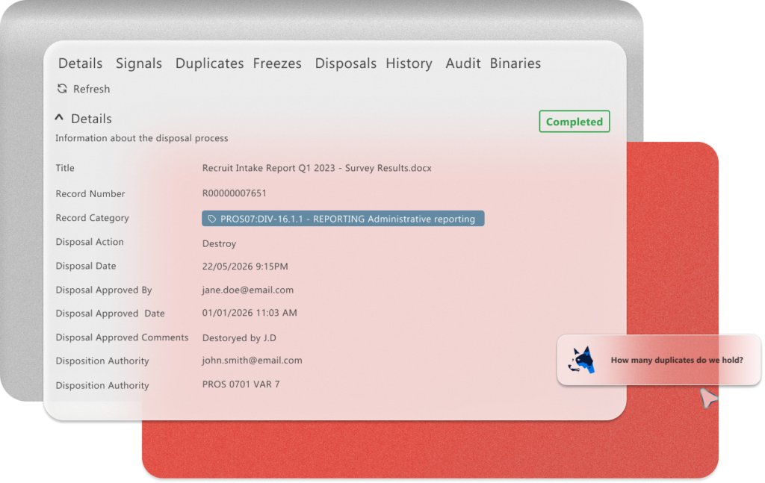Click the jane.doe@email.com approver email
Viewport: 765px width, 483px height.
(x=247, y=290)
